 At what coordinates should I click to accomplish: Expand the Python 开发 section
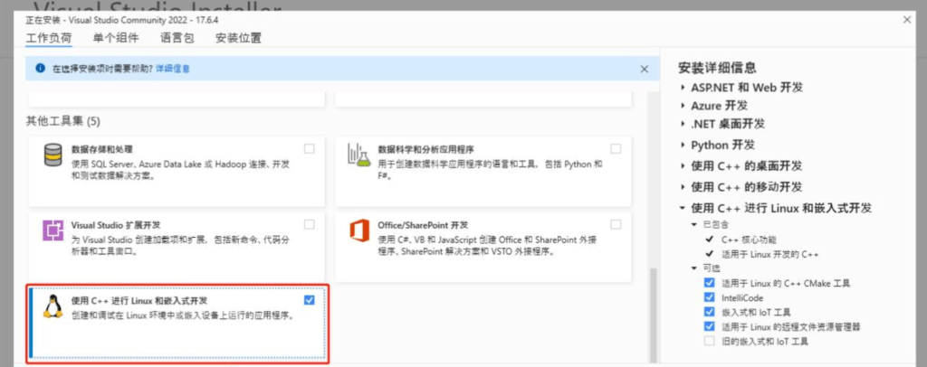683,145
